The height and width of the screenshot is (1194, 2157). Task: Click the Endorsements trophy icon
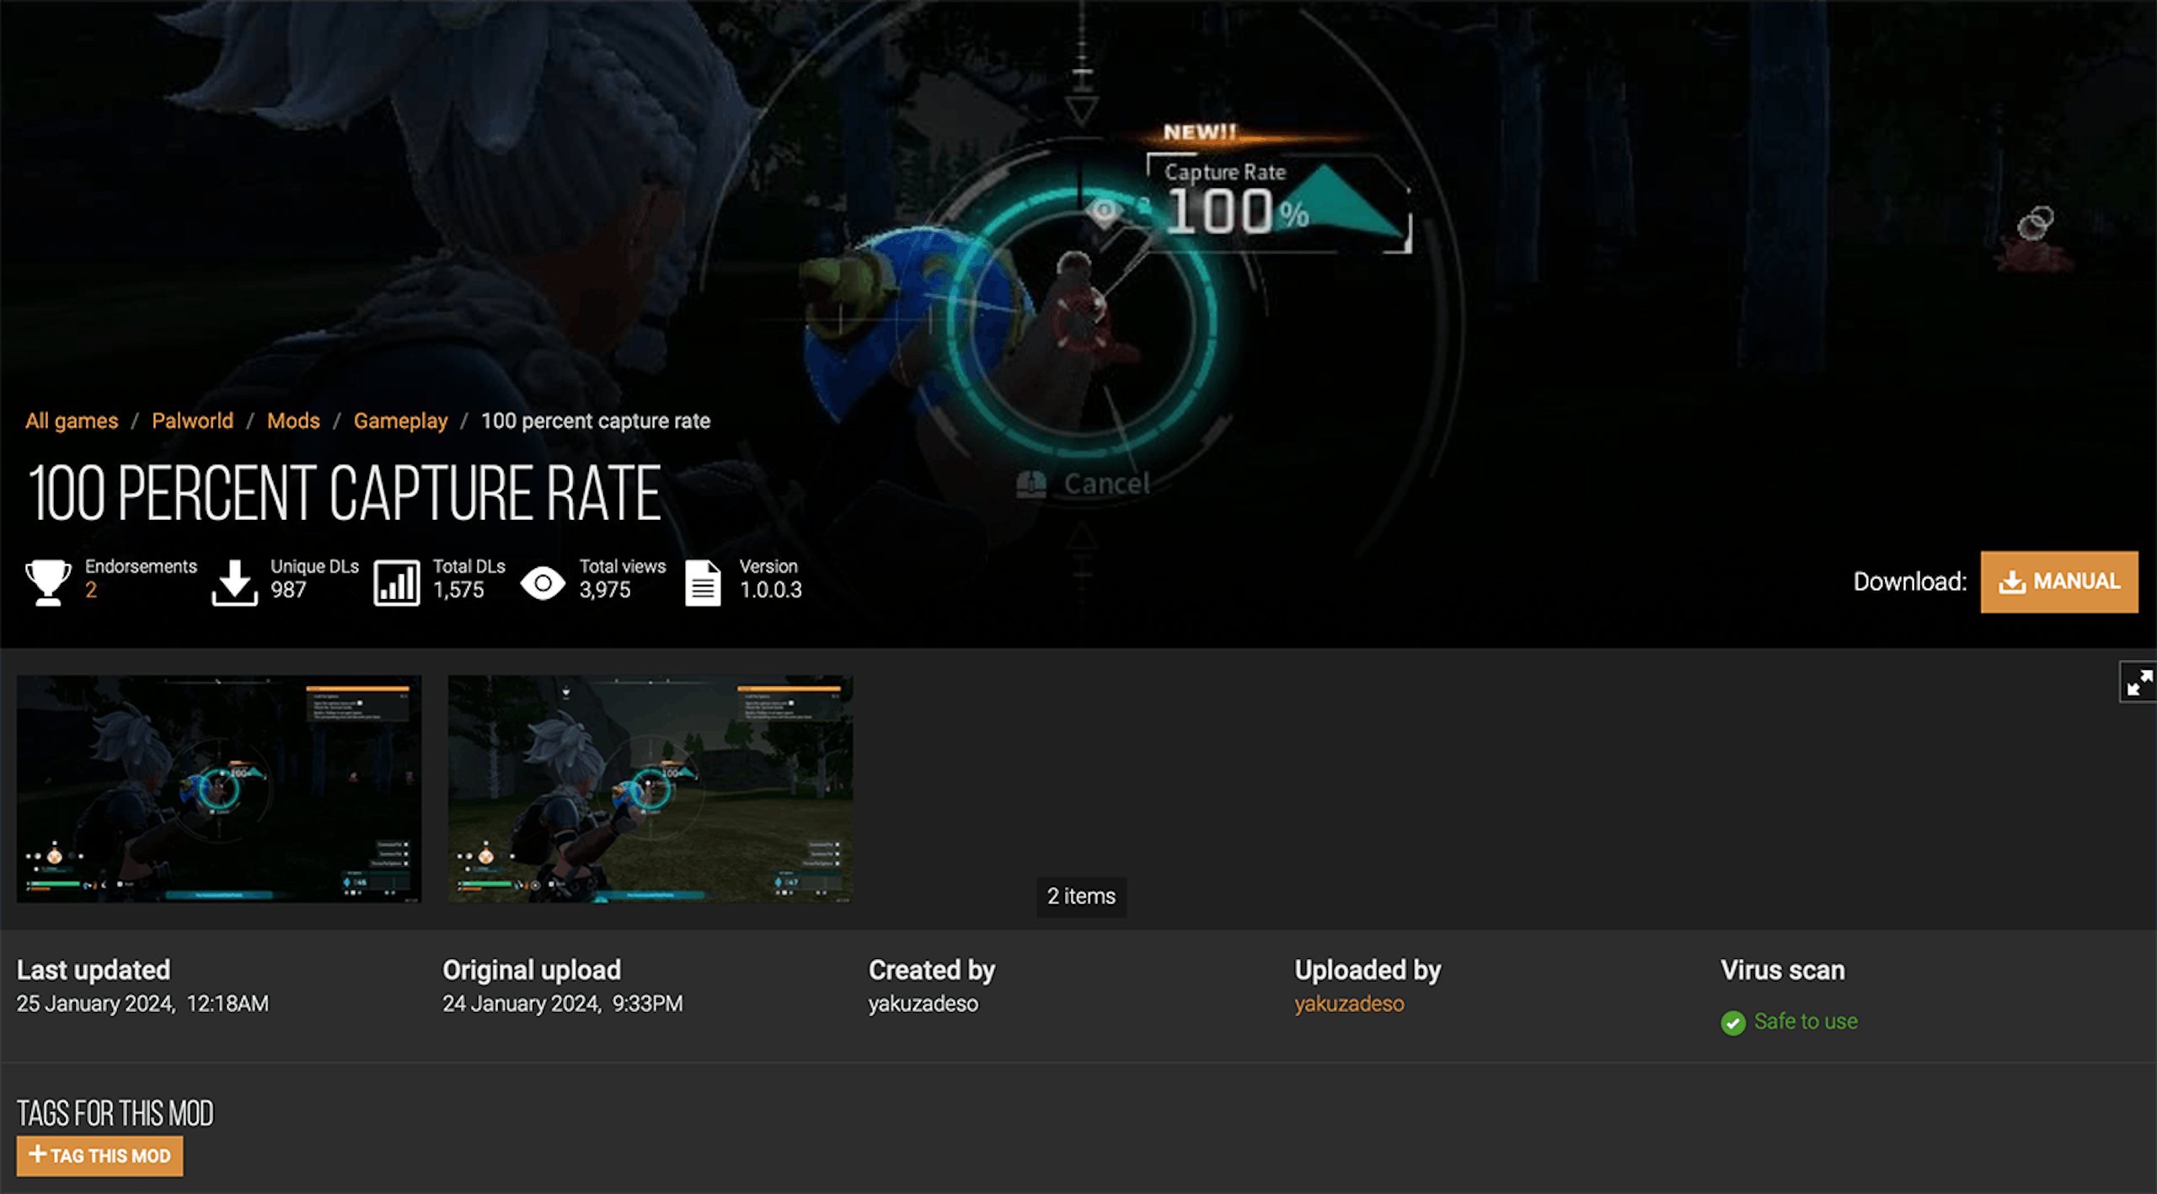48,582
